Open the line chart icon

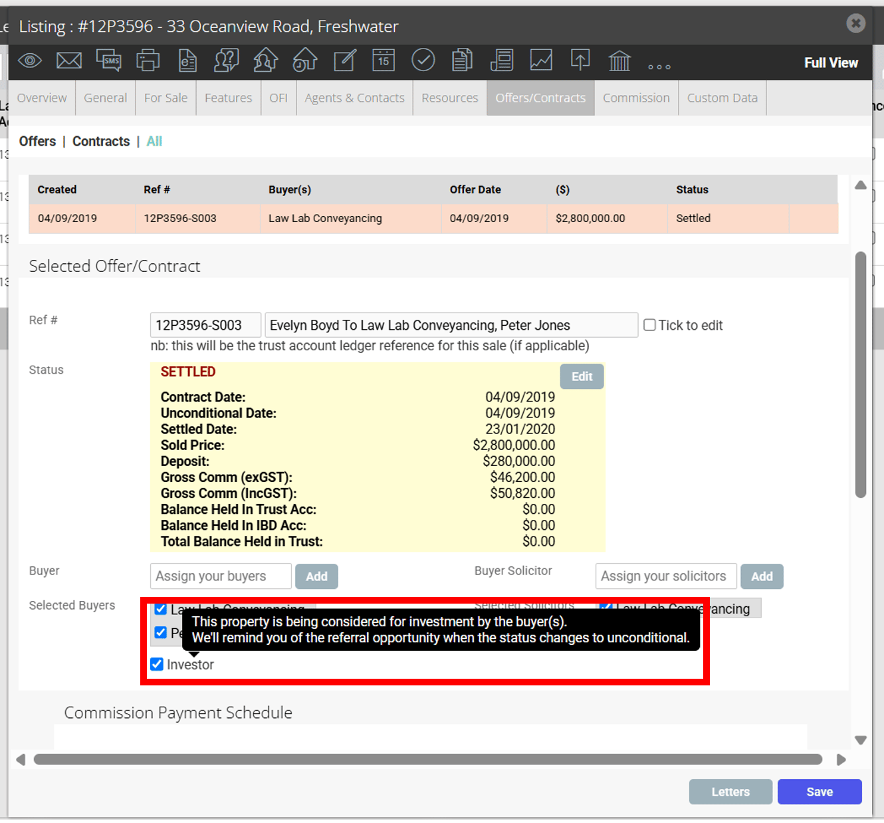[x=541, y=60]
